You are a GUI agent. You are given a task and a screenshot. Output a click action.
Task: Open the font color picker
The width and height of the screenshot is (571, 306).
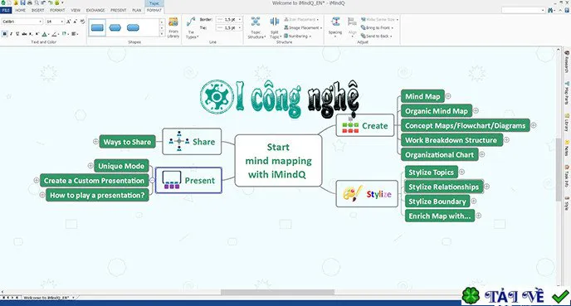pyautogui.click(x=45, y=34)
